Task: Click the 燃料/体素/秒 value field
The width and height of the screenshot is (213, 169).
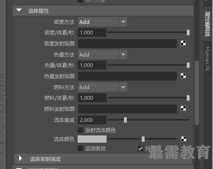Action: [92, 98]
